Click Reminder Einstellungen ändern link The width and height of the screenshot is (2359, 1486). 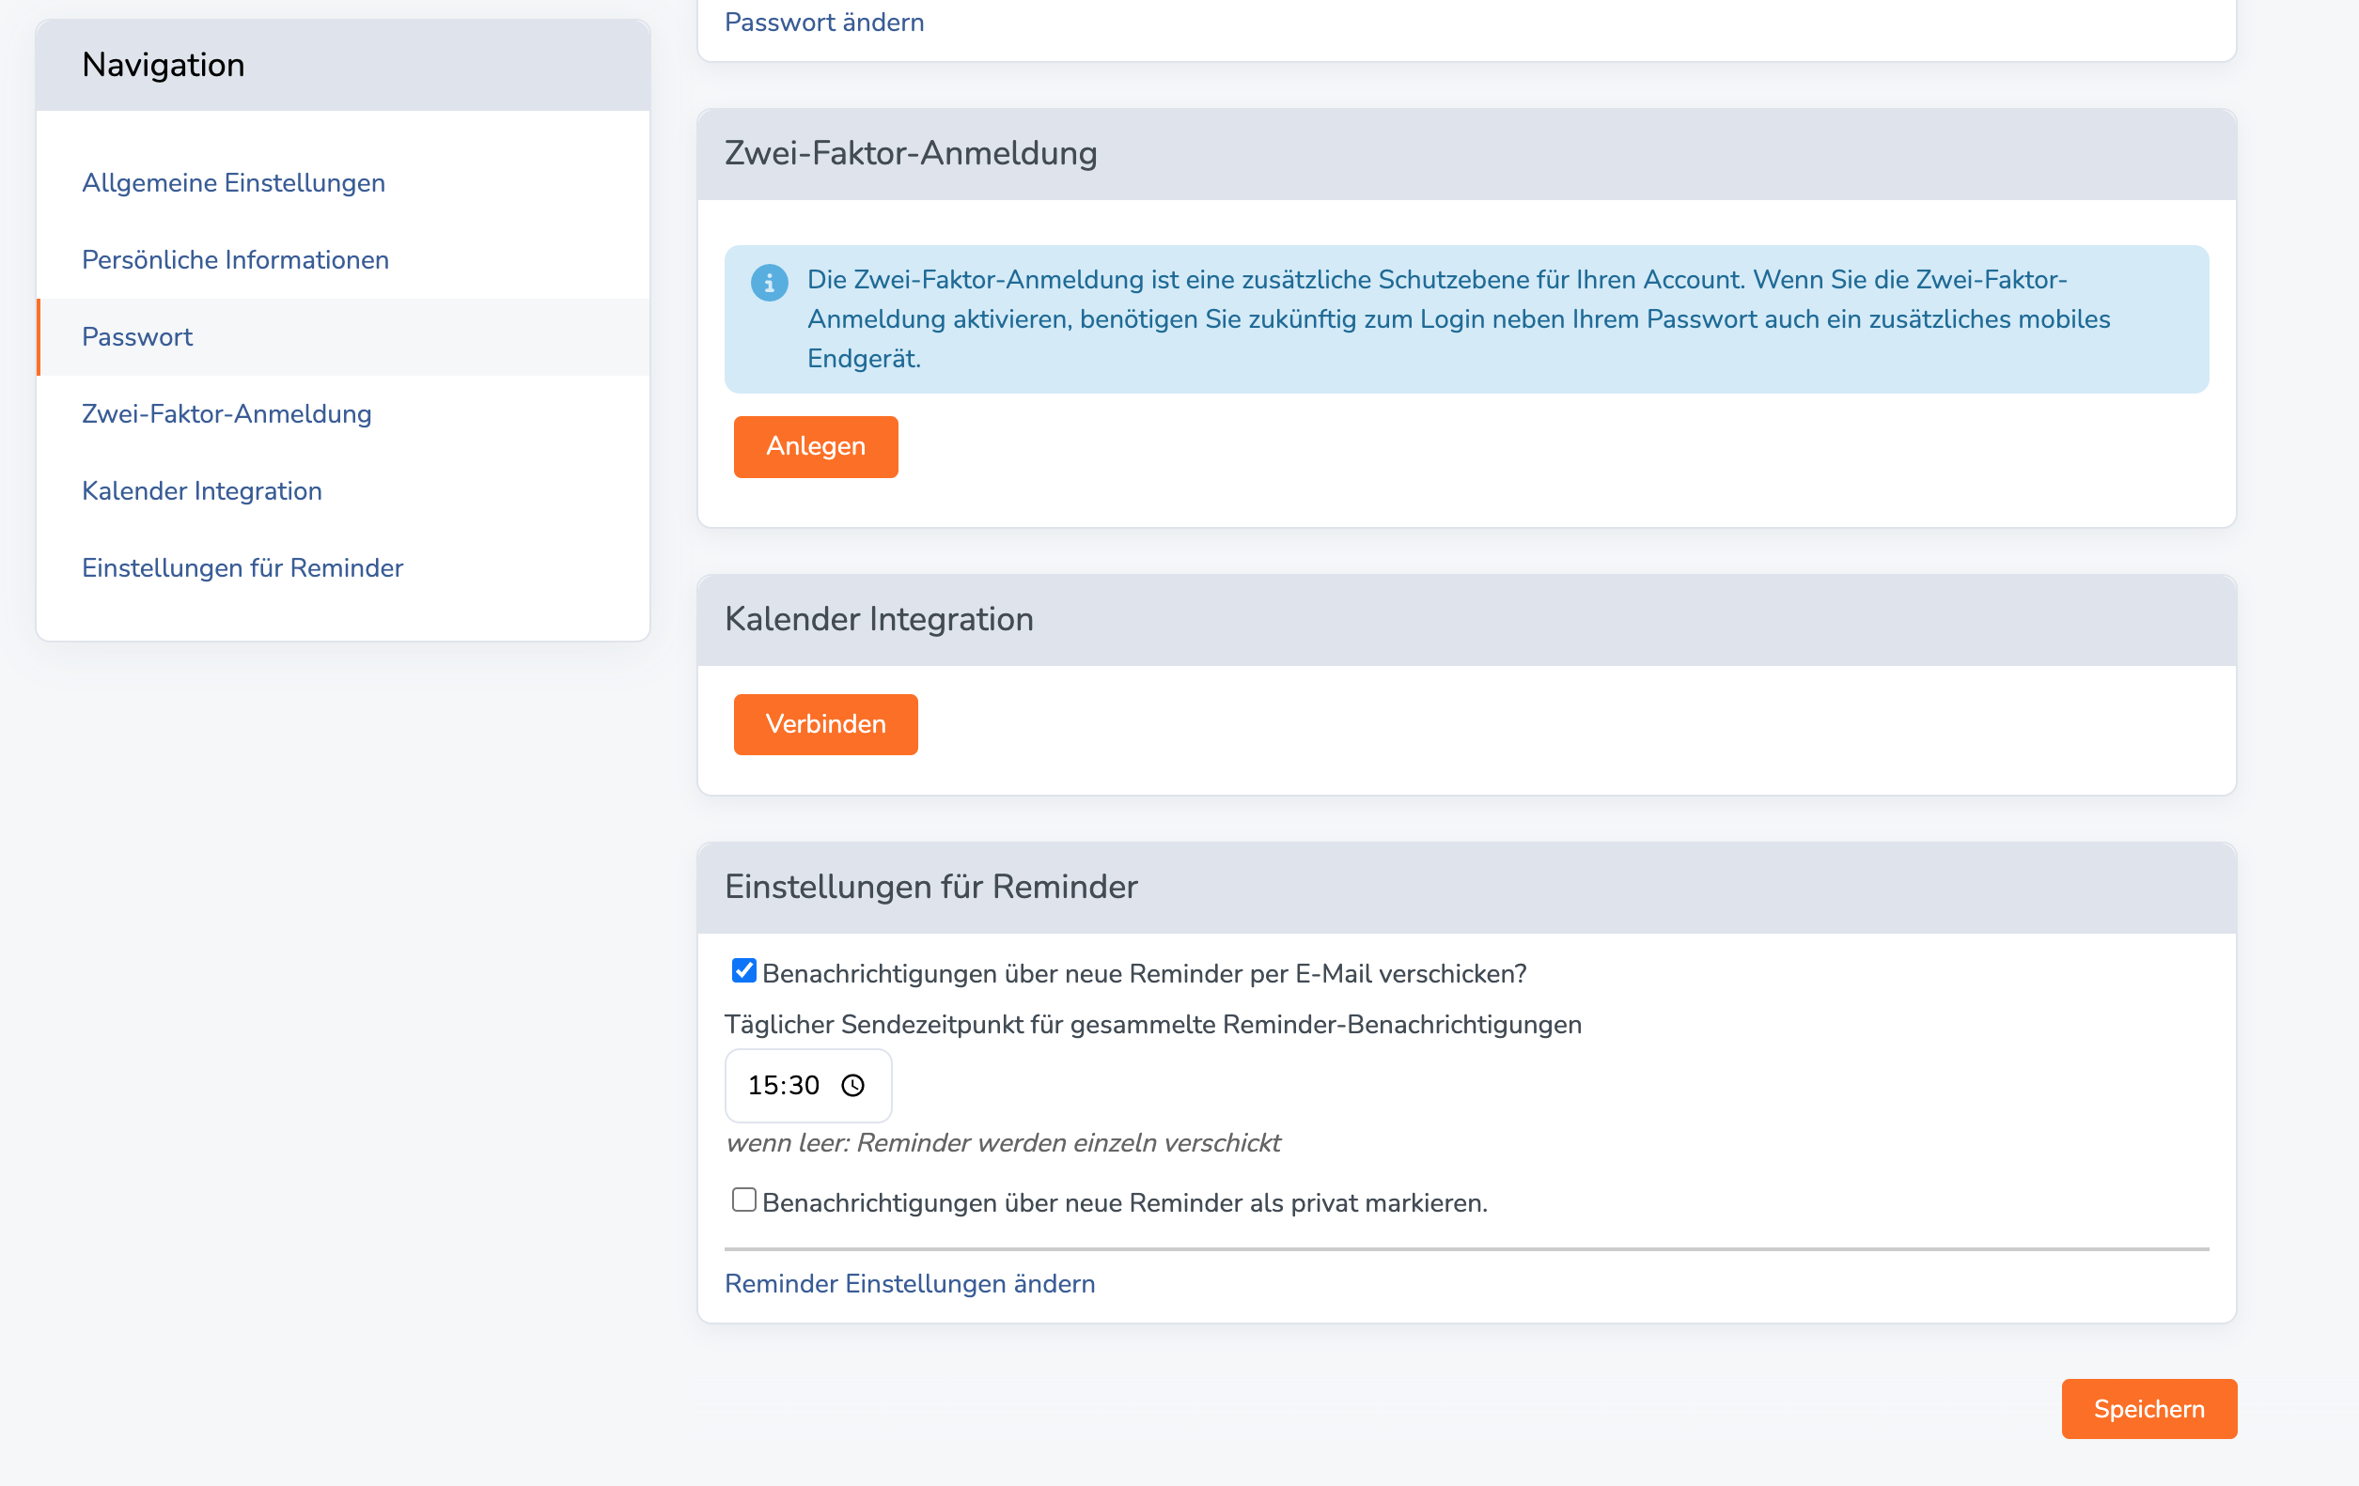909,1283
